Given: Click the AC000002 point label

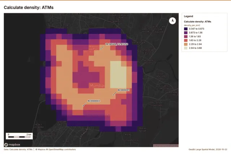Looking at the screenshot, I should 94,101.
